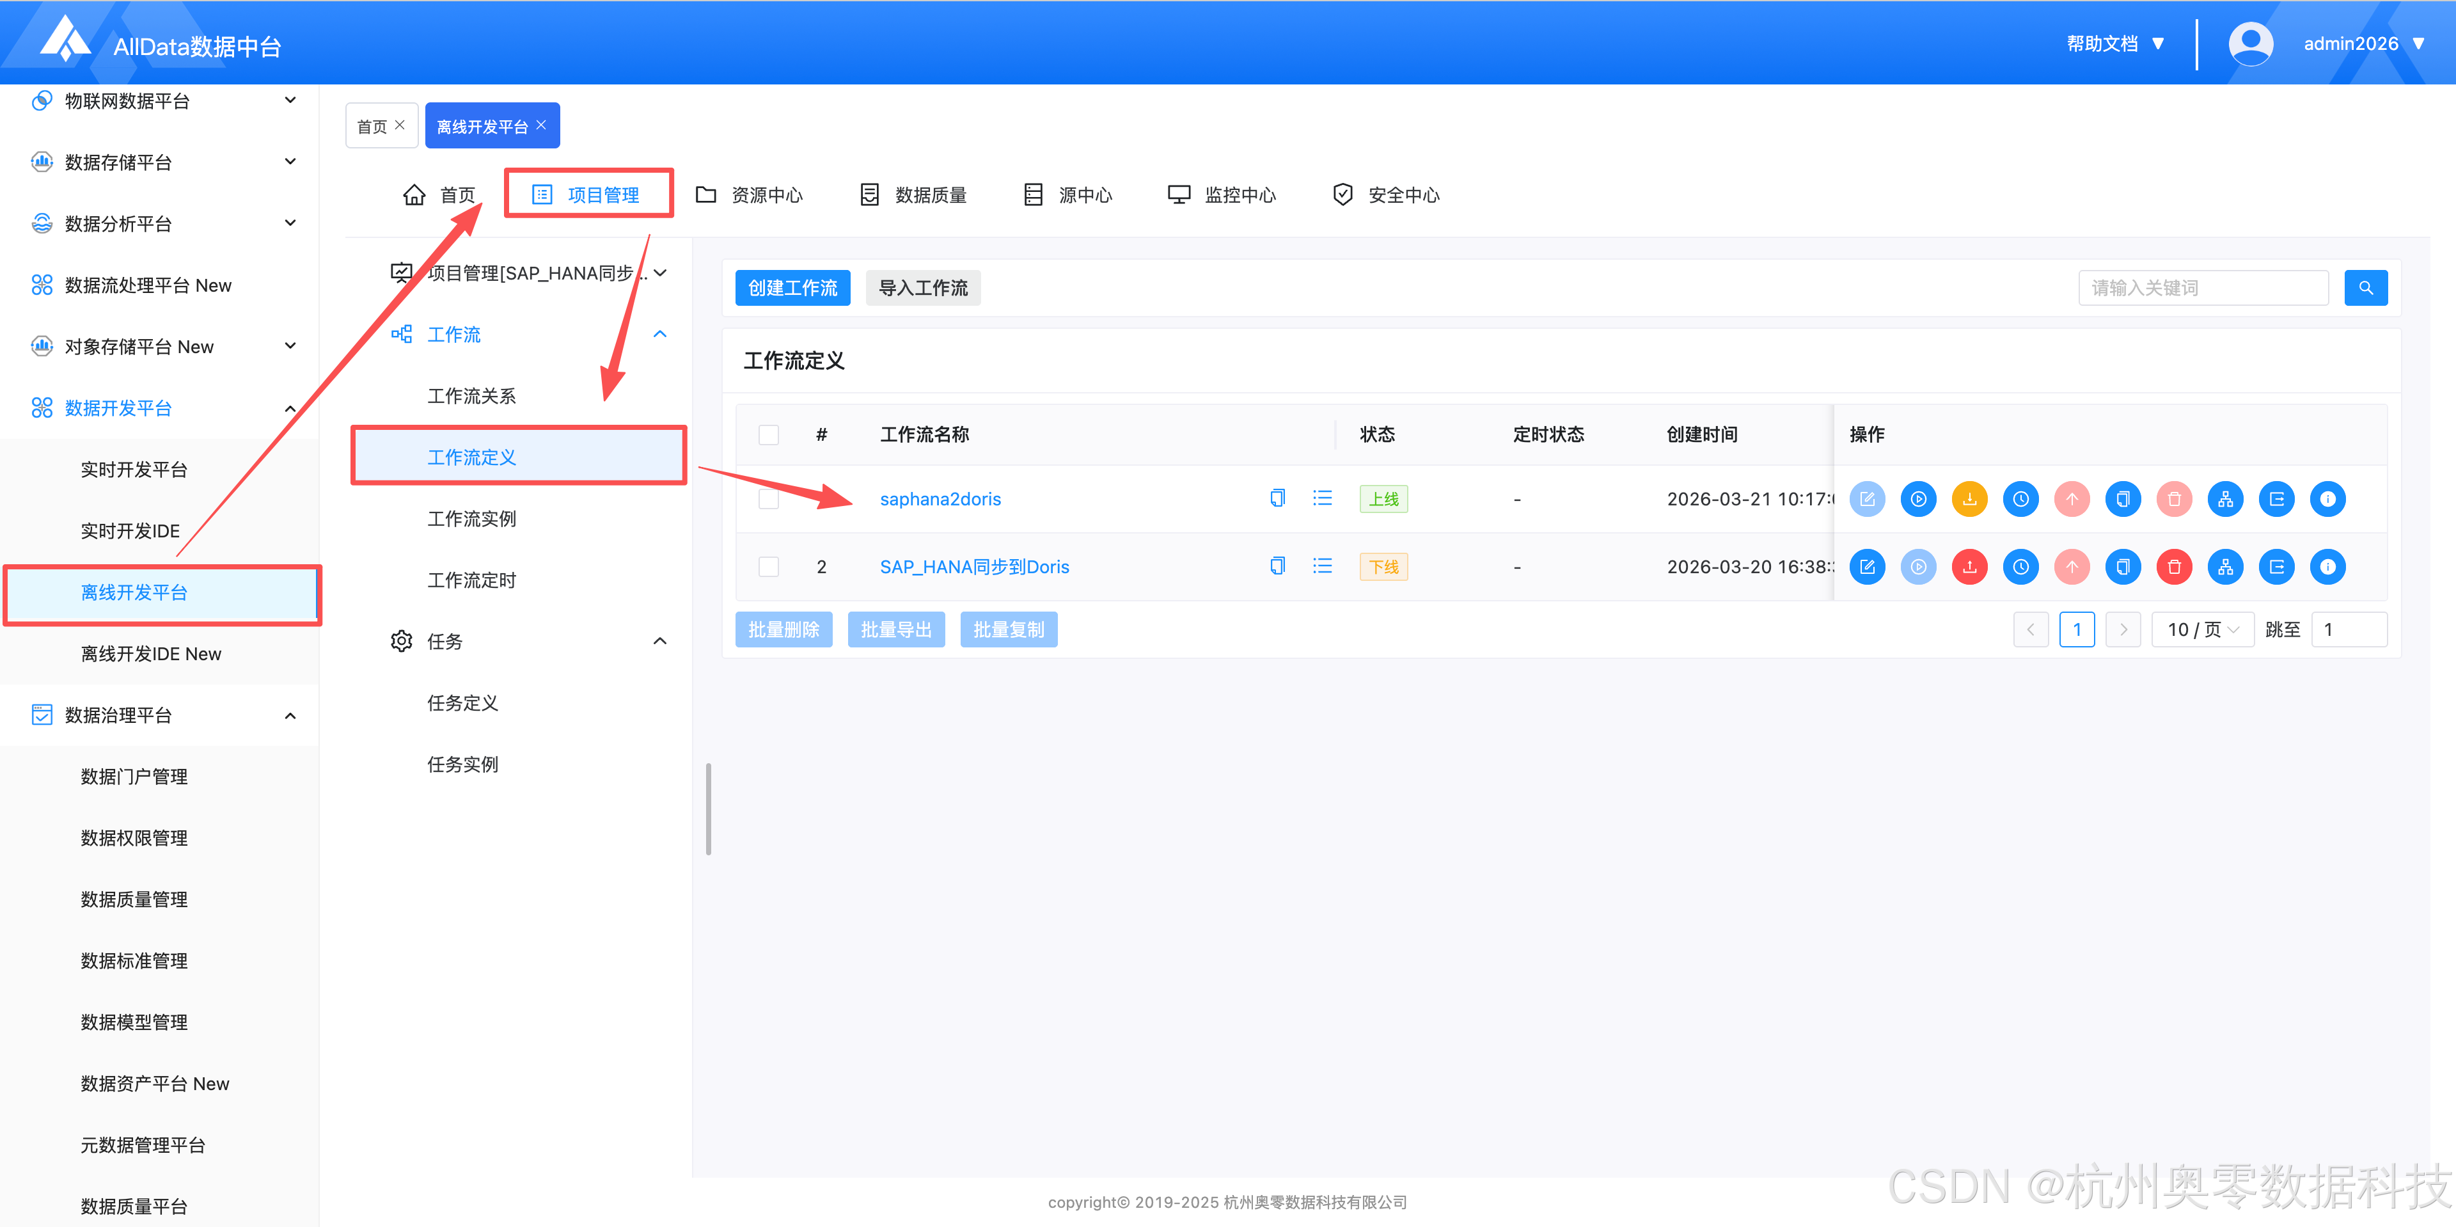The image size is (2456, 1227).
Task: Open the 资源中心 tab
Action: coord(750,194)
